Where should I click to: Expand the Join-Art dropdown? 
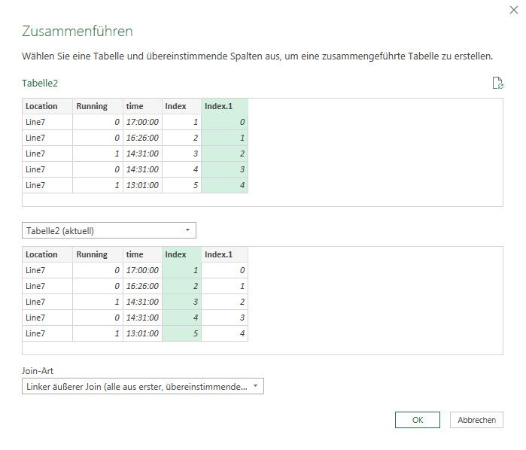pos(143,386)
